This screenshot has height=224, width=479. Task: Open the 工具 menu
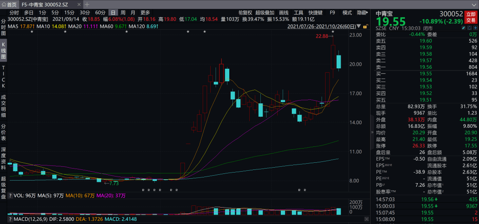(x=298, y=12)
